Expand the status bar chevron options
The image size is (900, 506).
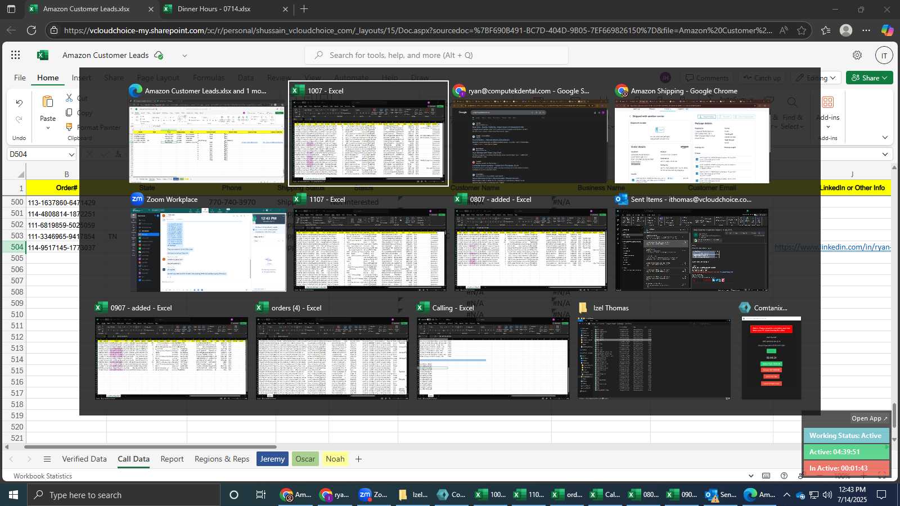tap(751, 476)
